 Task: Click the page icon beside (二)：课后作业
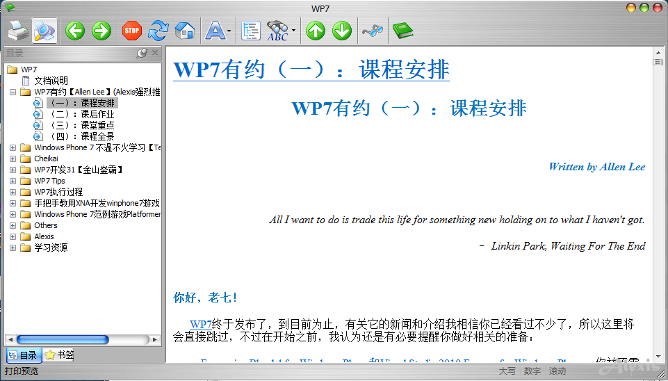(38, 114)
